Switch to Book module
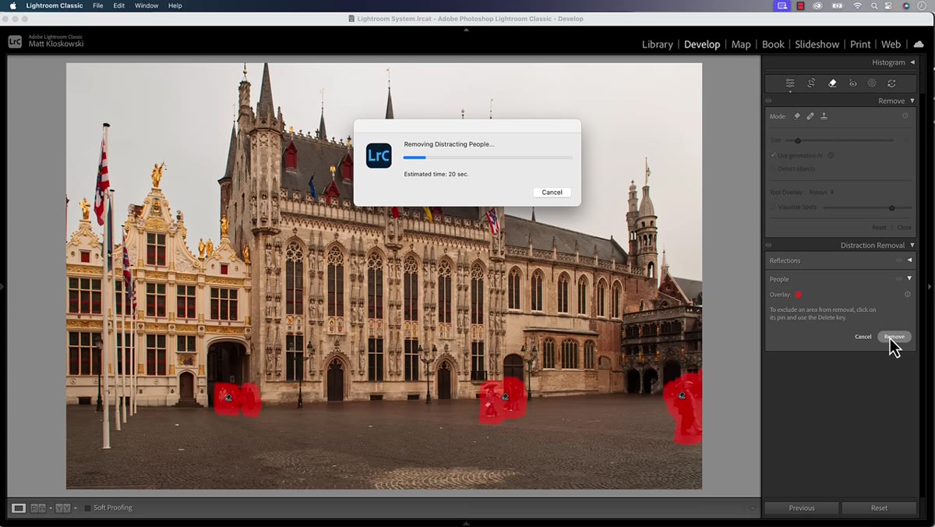The width and height of the screenshot is (935, 527). [x=773, y=44]
